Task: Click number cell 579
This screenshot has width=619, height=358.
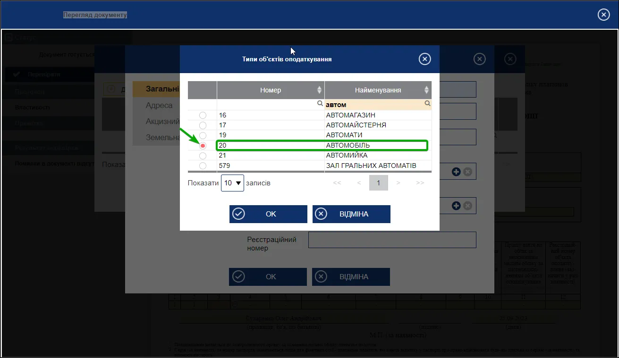Action: 271,166
